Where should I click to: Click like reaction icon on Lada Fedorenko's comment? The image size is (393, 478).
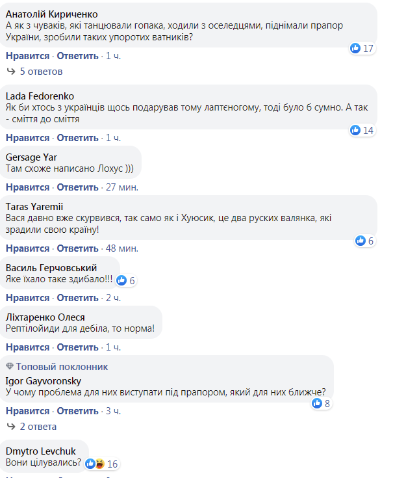[x=355, y=130]
